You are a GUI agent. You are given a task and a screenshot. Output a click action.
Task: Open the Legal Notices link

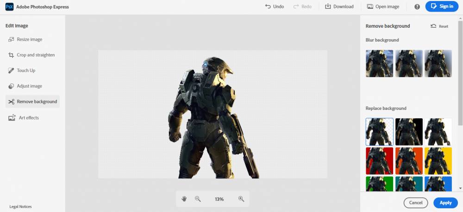(x=20, y=207)
